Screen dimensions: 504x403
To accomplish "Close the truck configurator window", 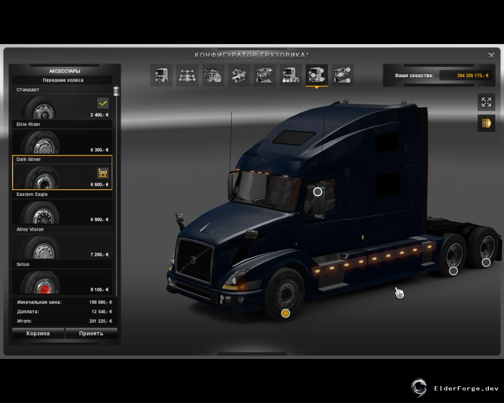I will pos(491,55).
